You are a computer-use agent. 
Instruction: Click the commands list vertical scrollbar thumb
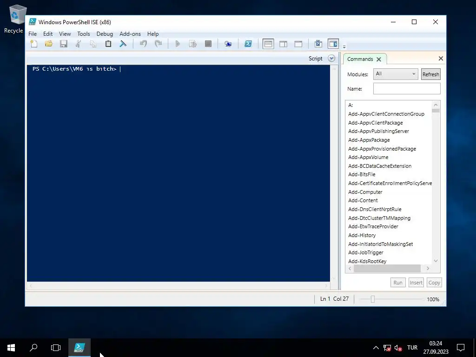[436, 111]
